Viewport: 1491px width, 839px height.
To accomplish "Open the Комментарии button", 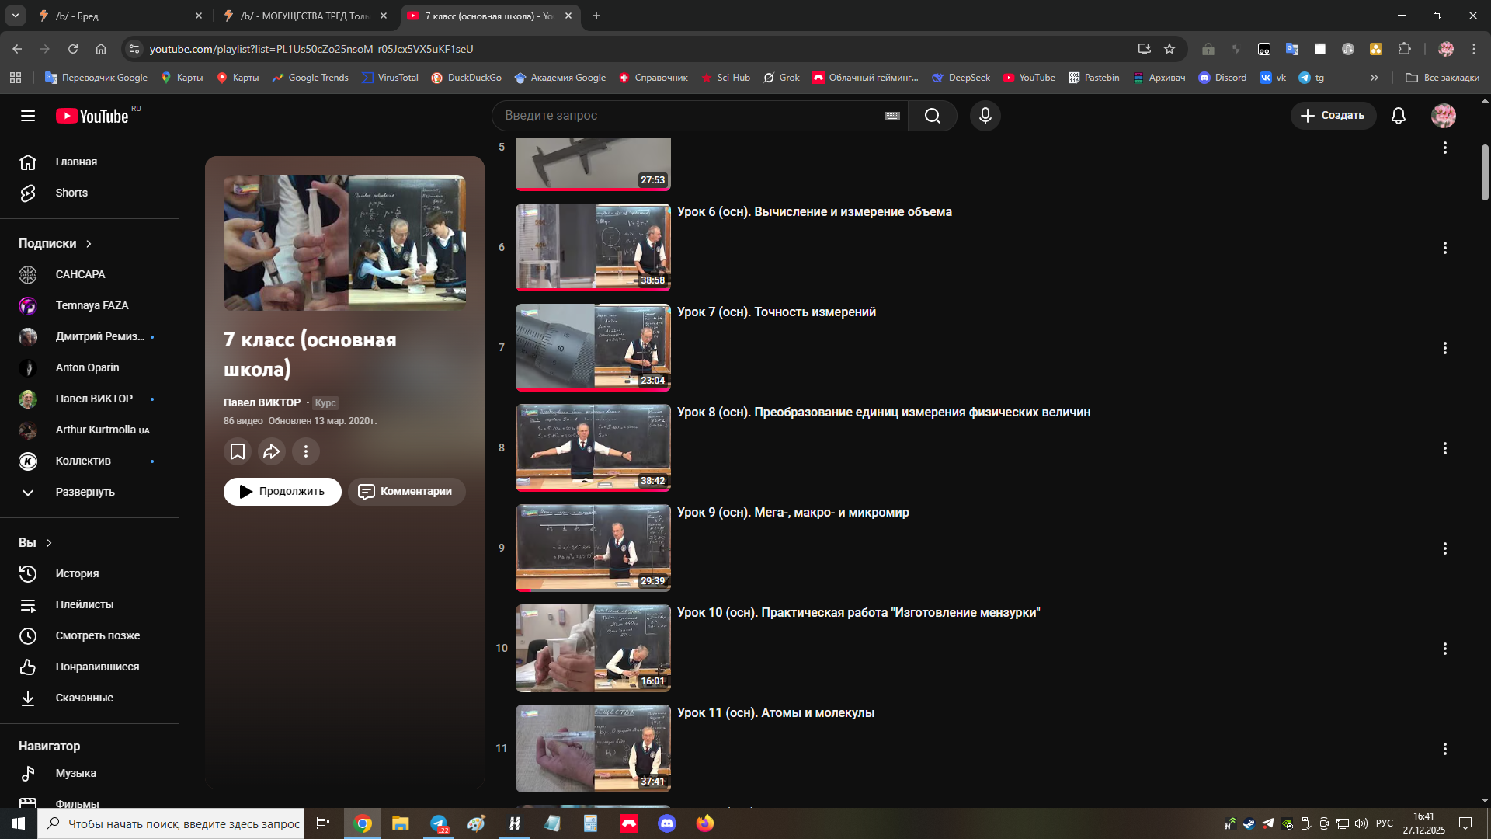I will [406, 491].
